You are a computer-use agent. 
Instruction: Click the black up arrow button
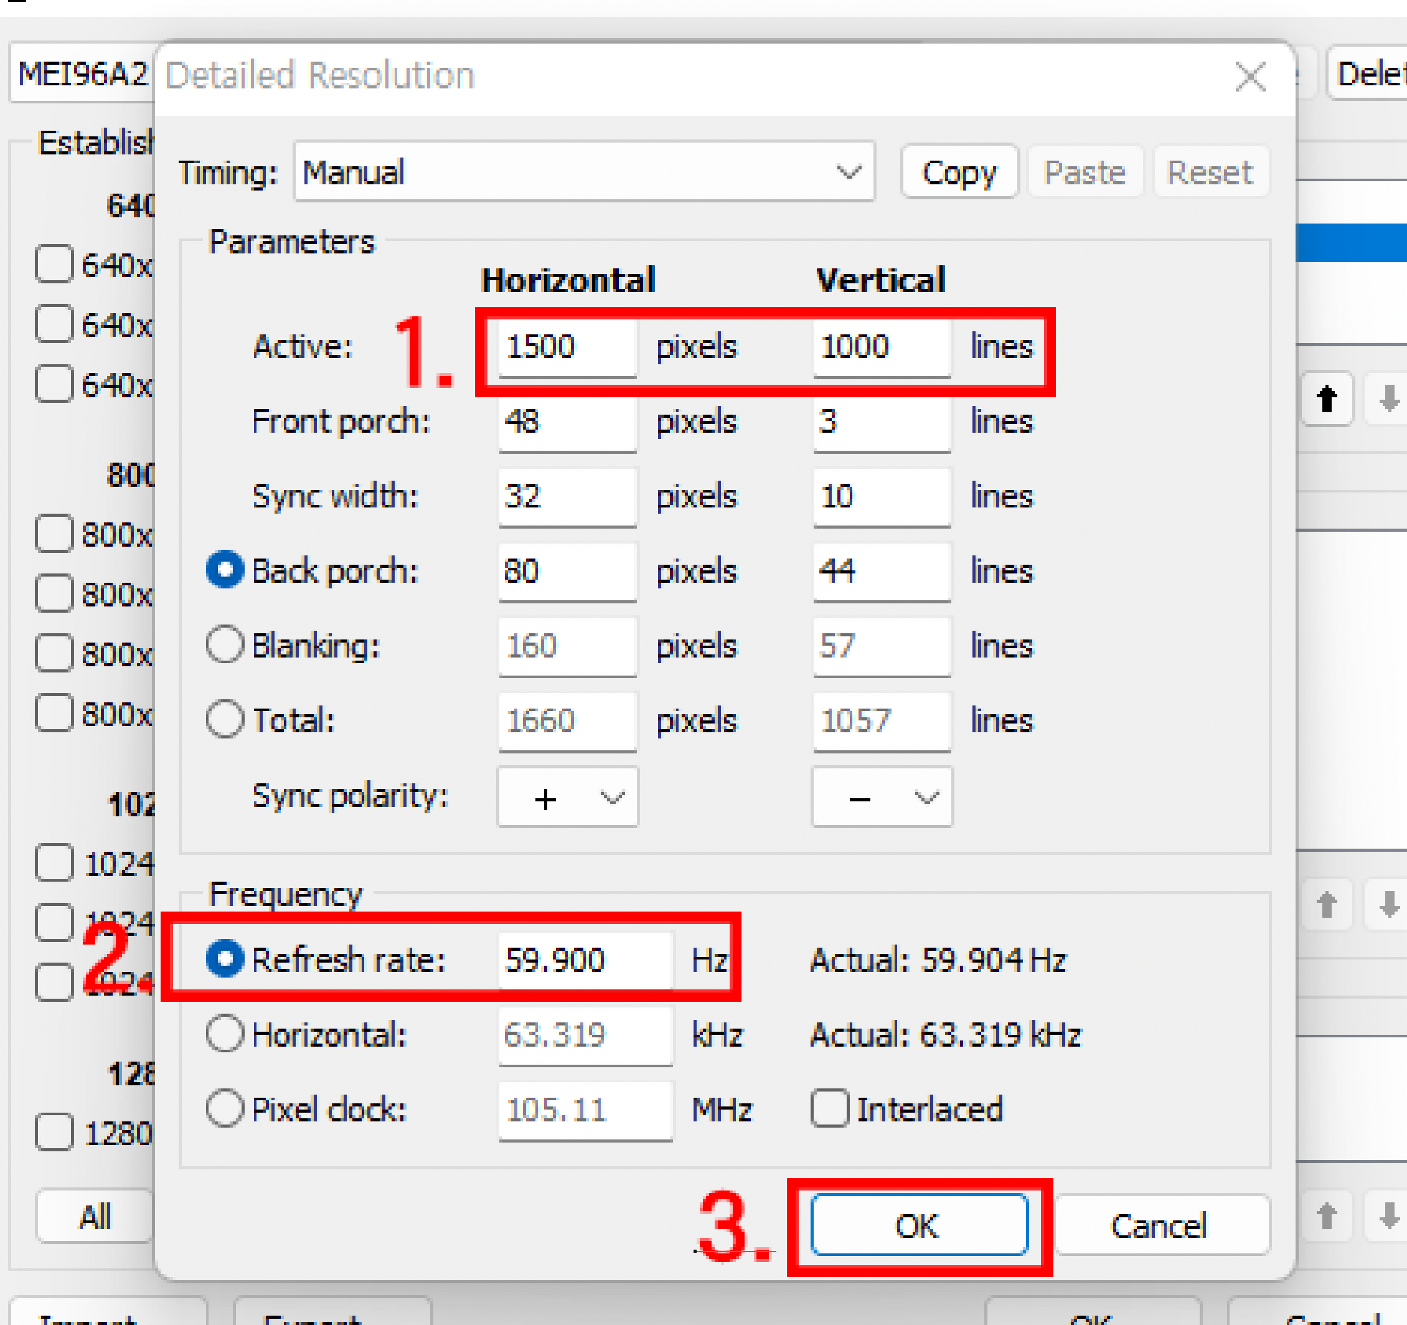(x=1326, y=399)
